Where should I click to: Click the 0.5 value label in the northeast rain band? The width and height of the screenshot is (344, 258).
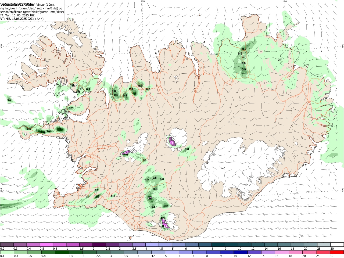[x=240, y=53]
